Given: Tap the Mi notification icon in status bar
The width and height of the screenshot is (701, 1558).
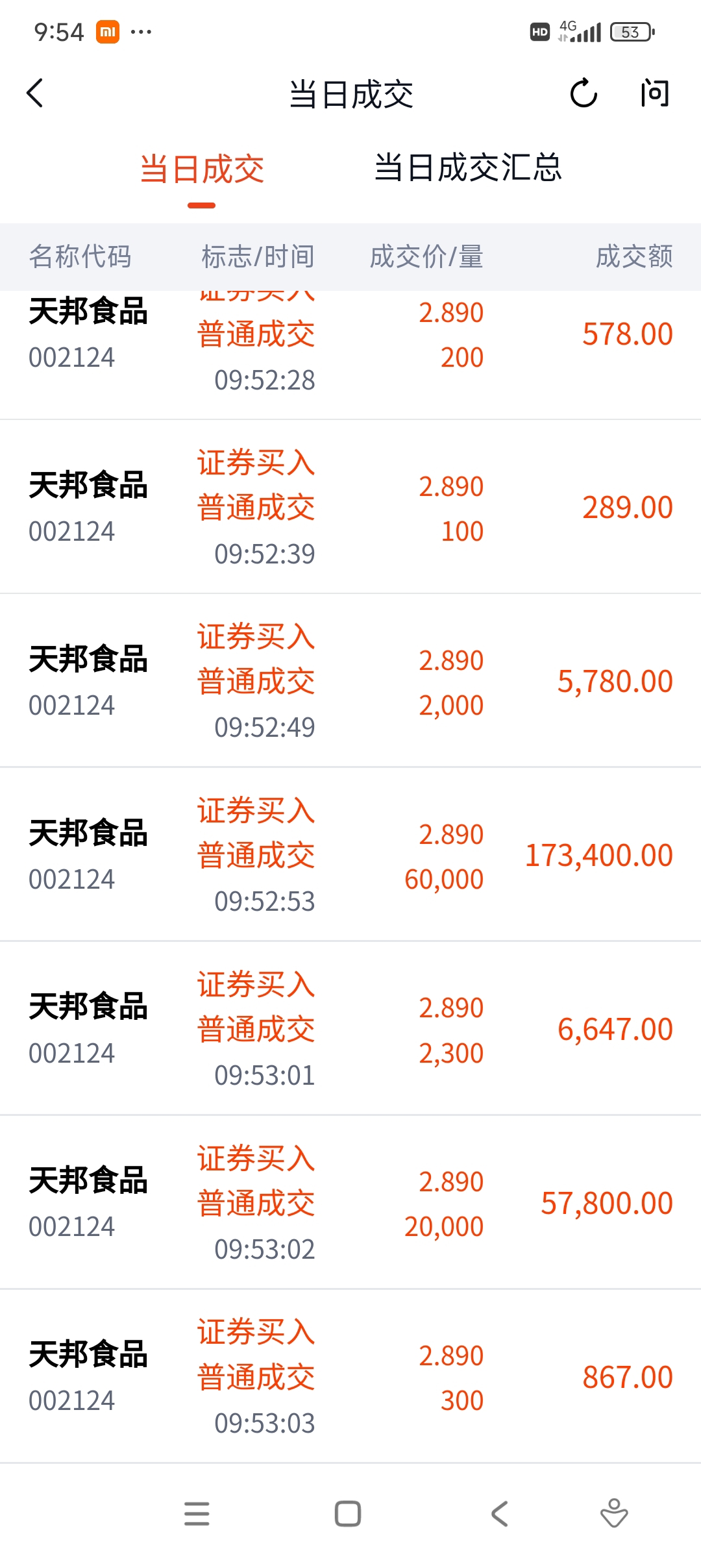Looking at the screenshot, I should (x=108, y=31).
